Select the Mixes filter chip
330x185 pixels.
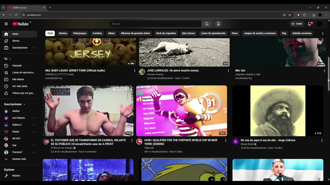click(111, 33)
